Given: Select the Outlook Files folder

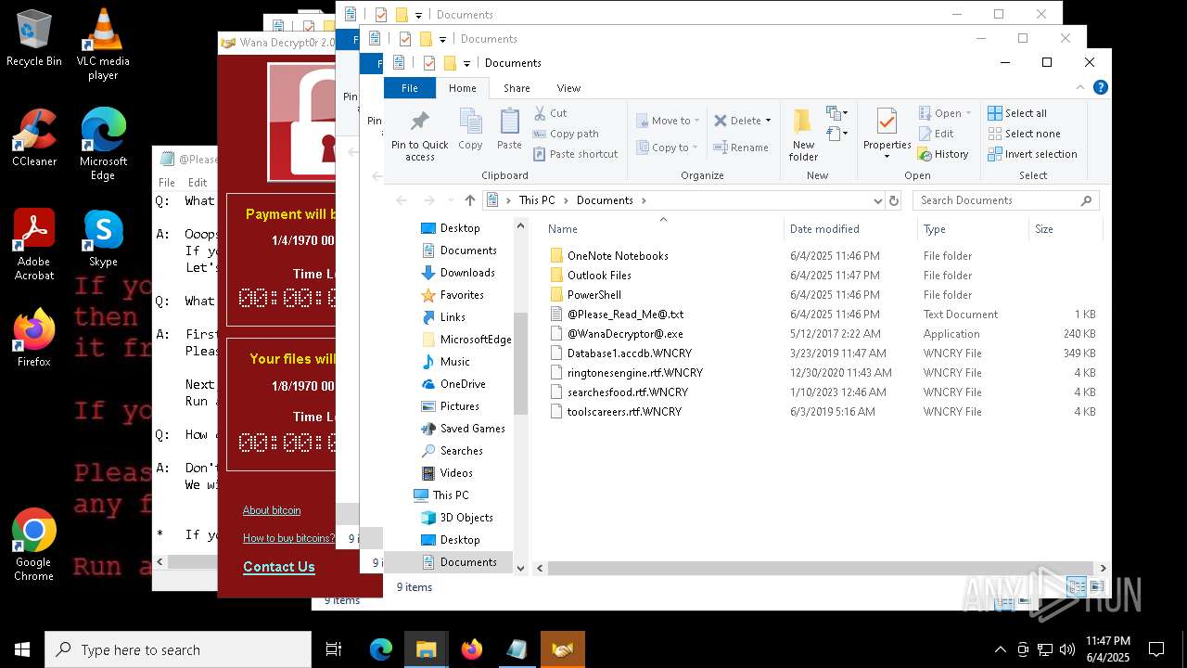Looking at the screenshot, I should (x=599, y=276).
